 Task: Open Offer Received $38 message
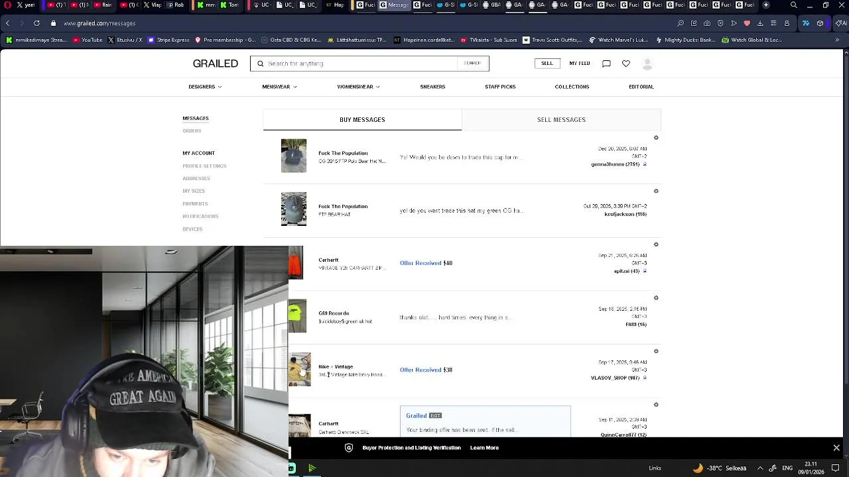click(426, 370)
